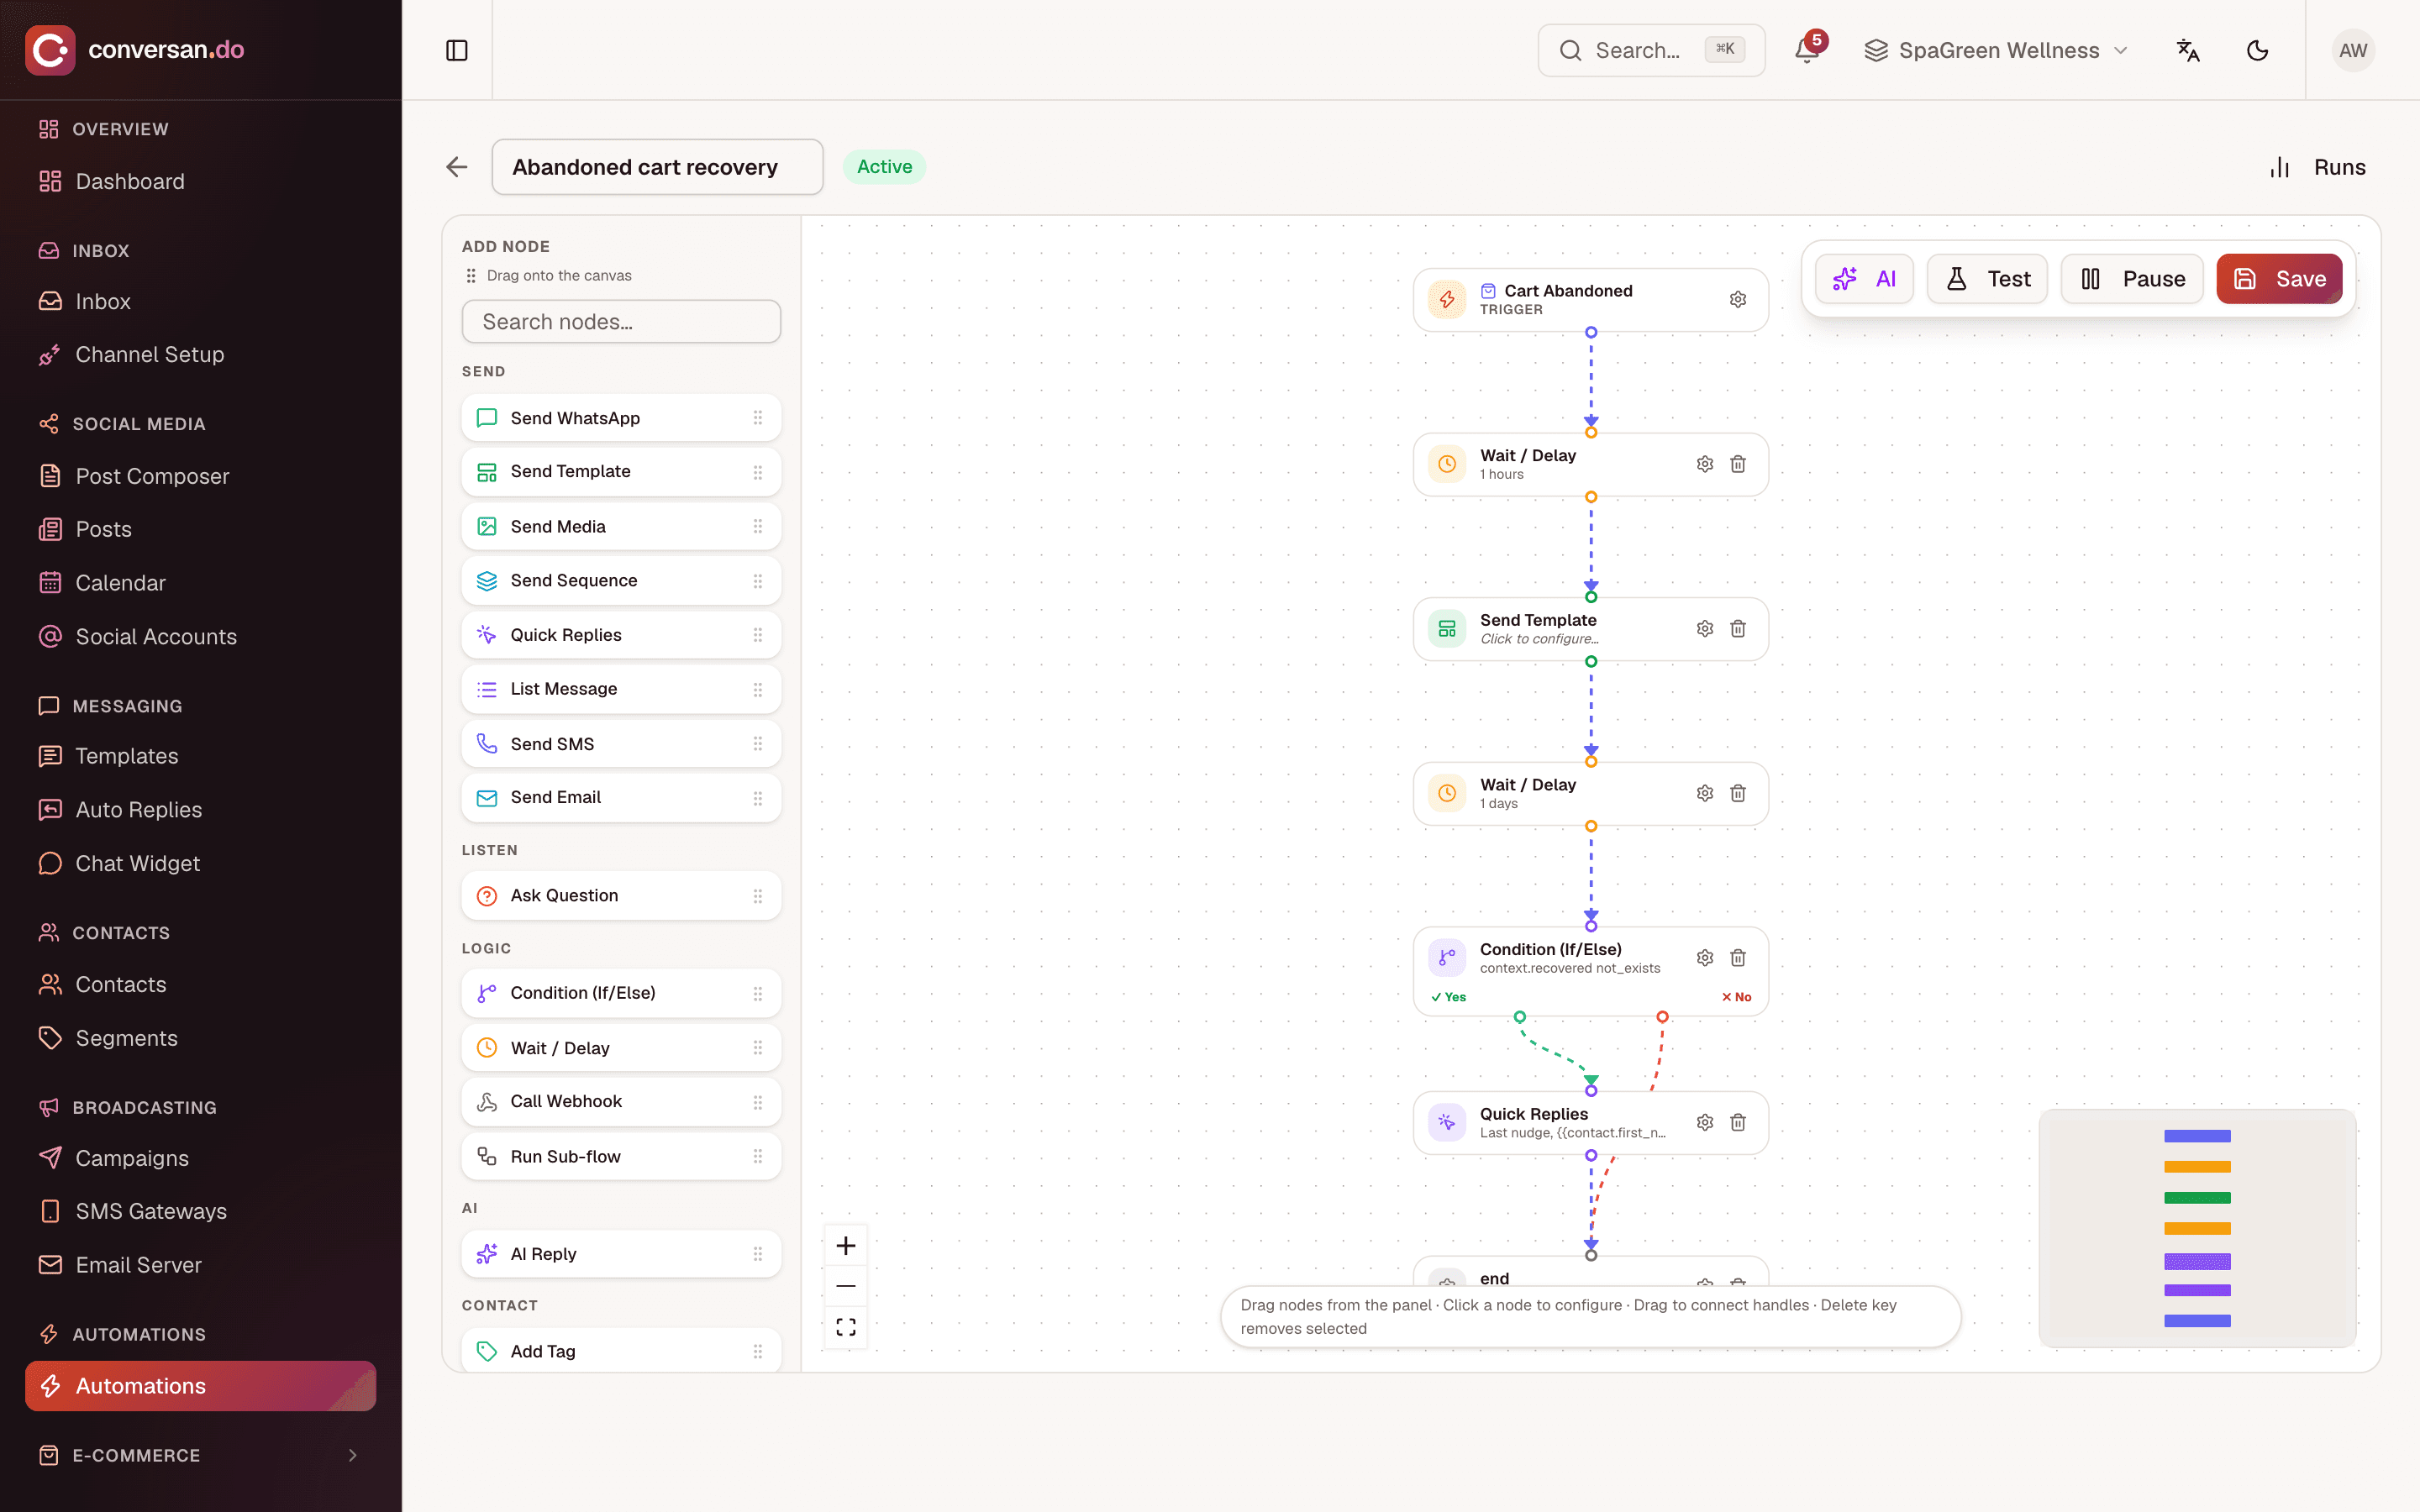Image resolution: width=2420 pixels, height=1512 pixels.
Task: Go back with the left arrow
Action: click(457, 167)
